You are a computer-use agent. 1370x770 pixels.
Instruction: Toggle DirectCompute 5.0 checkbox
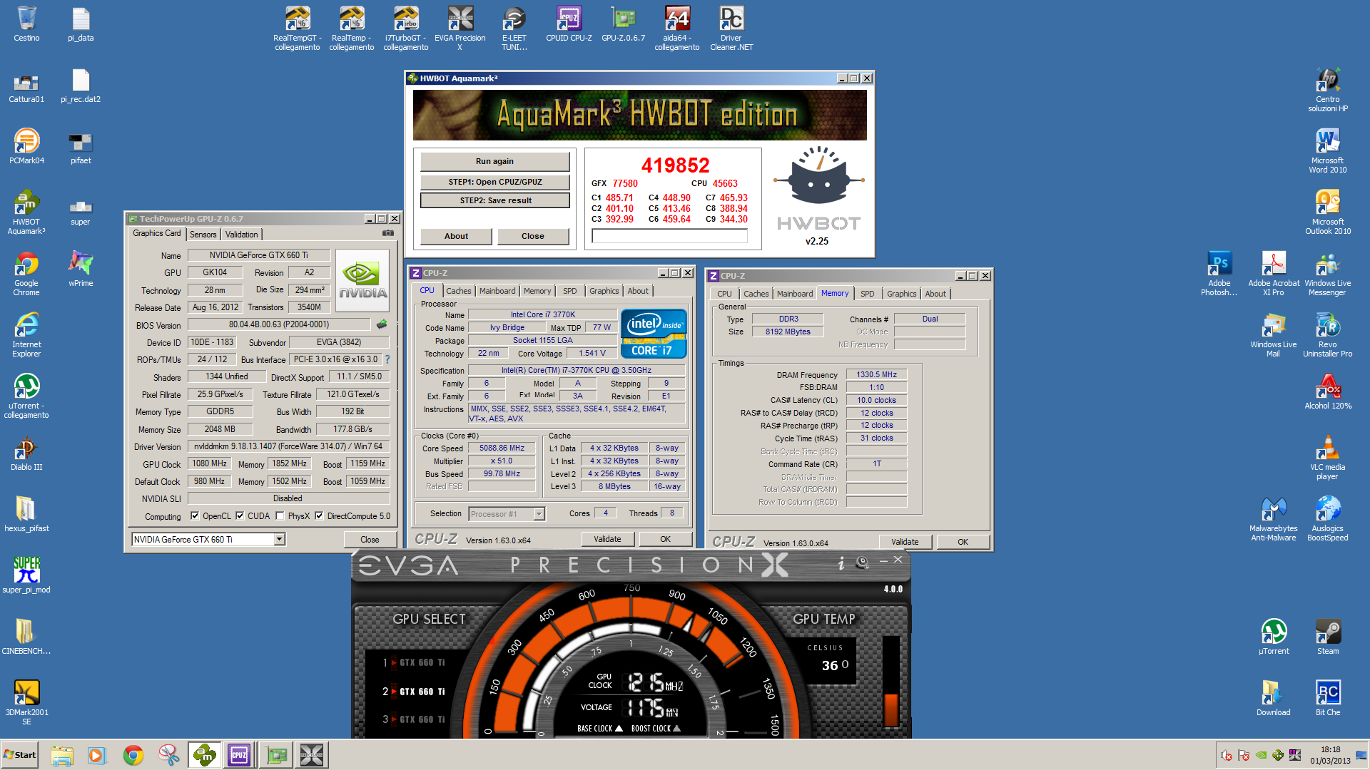tap(319, 515)
